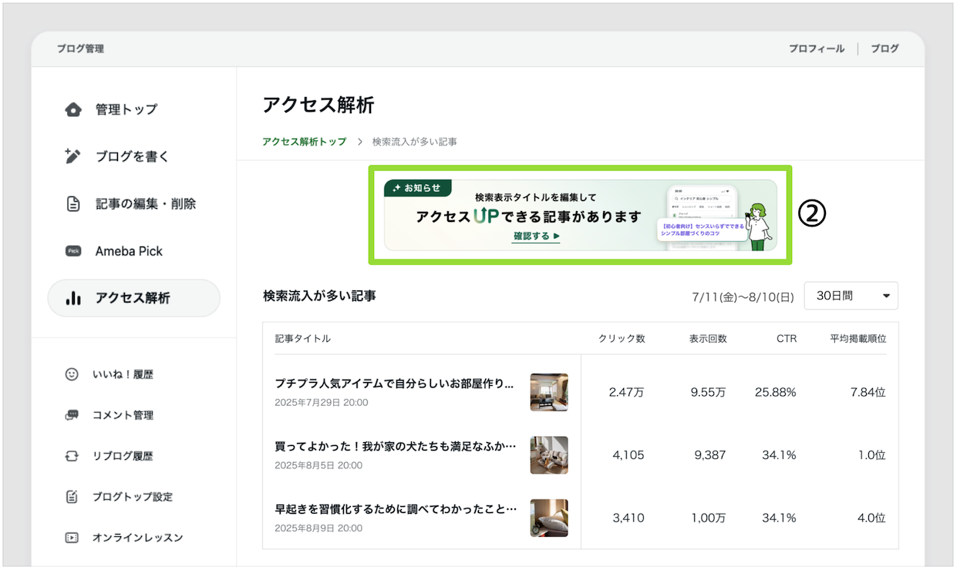Click the document icon for 記事の編集・削除
Image resolution: width=957 pixels, height=570 pixels.
click(73, 204)
